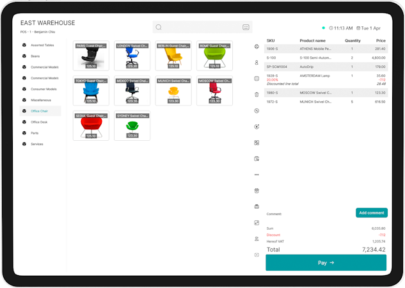Click the Quantity column header
Image resolution: width=405 pixels, height=288 pixels.
[353, 40]
